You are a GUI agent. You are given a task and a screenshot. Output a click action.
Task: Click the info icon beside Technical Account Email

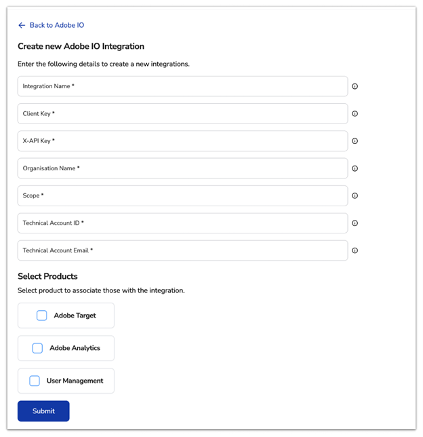point(355,250)
